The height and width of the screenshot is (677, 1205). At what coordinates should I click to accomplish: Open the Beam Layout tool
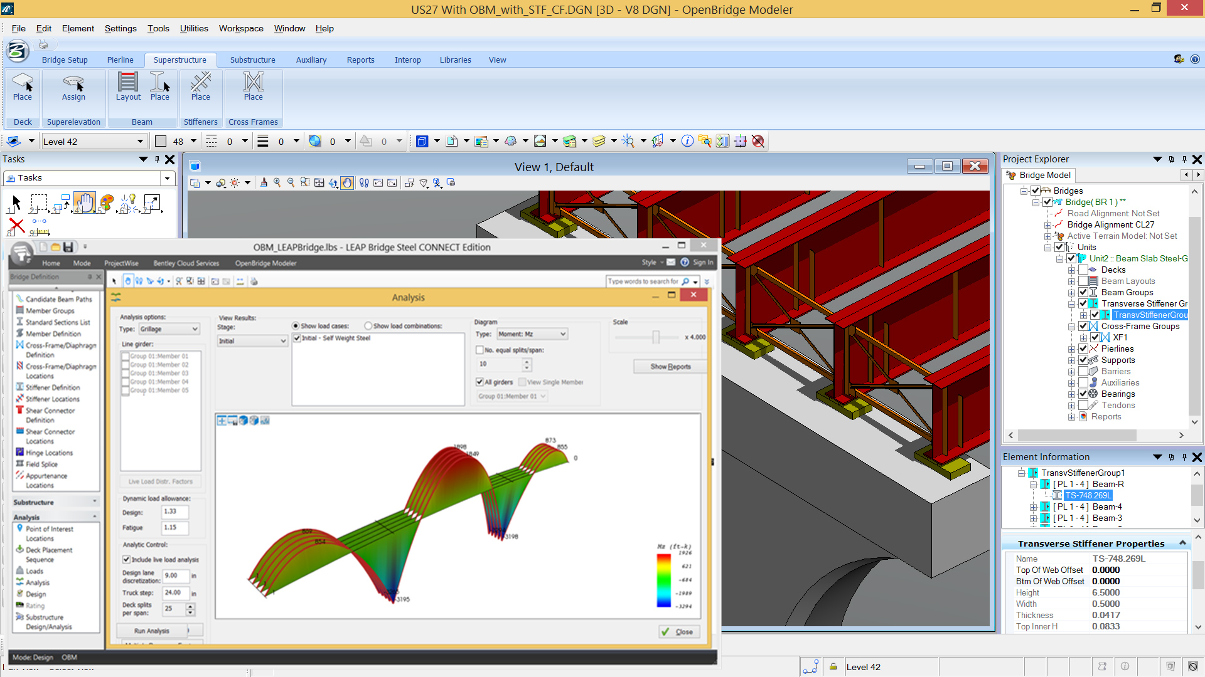[128, 87]
